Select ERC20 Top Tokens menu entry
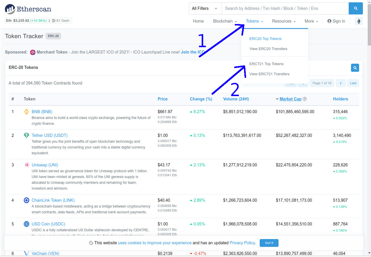Viewport: 371px width, 257px height. [x=265, y=39]
